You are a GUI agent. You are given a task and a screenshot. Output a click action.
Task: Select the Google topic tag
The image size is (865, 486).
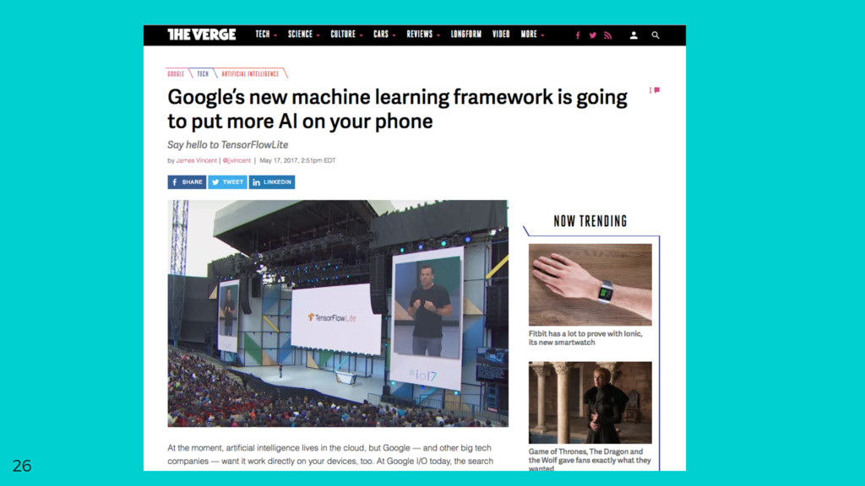click(x=176, y=74)
